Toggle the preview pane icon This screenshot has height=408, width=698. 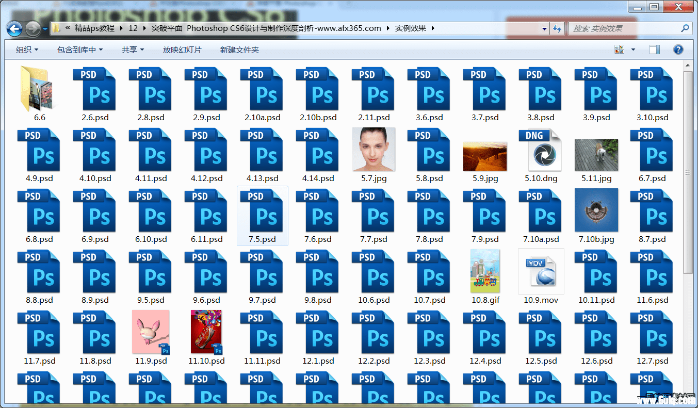click(655, 50)
